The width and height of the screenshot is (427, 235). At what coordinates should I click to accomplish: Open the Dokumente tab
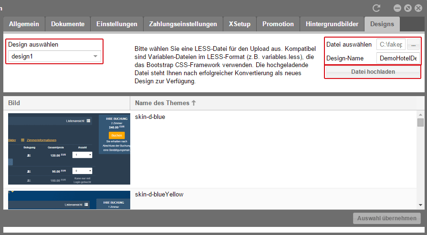pos(68,24)
